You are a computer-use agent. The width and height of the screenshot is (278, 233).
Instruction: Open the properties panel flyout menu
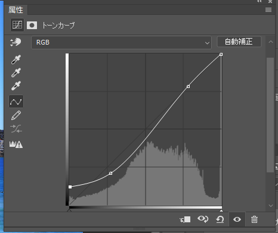[268, 10]
